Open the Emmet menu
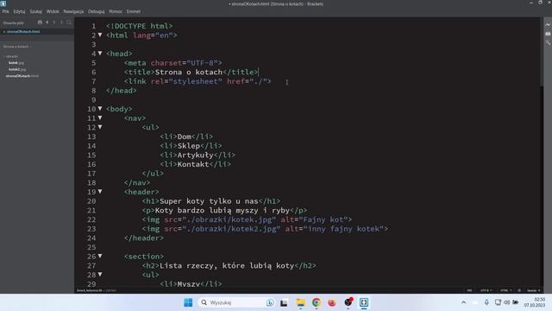This screenshot has width=552, height=311. pos(134,11)
